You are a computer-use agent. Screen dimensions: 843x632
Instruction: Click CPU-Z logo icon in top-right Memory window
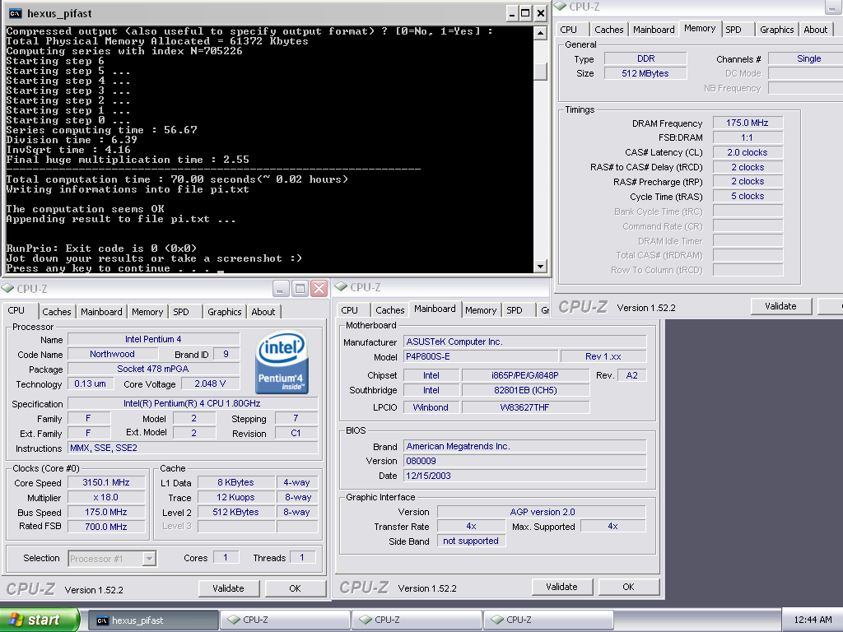(560, 6)
